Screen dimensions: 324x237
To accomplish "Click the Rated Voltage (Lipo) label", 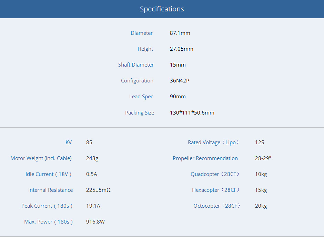I will click(213, 142).
